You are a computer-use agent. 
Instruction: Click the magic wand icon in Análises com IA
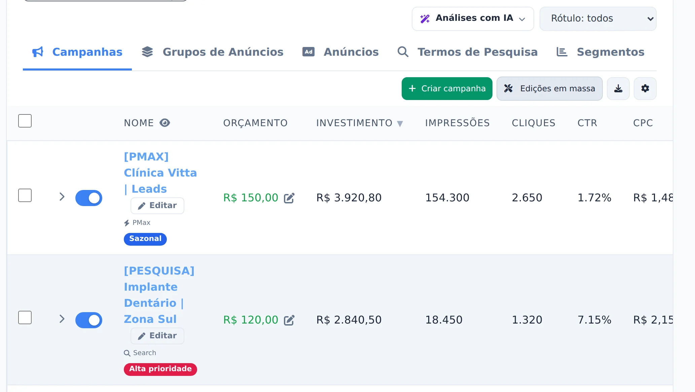tap(425, 18)
